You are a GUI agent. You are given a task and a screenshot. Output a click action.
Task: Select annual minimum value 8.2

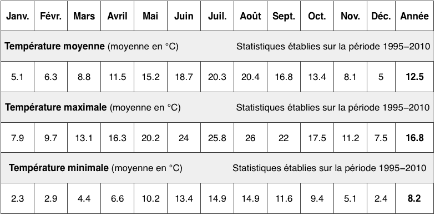coord(414,198)
